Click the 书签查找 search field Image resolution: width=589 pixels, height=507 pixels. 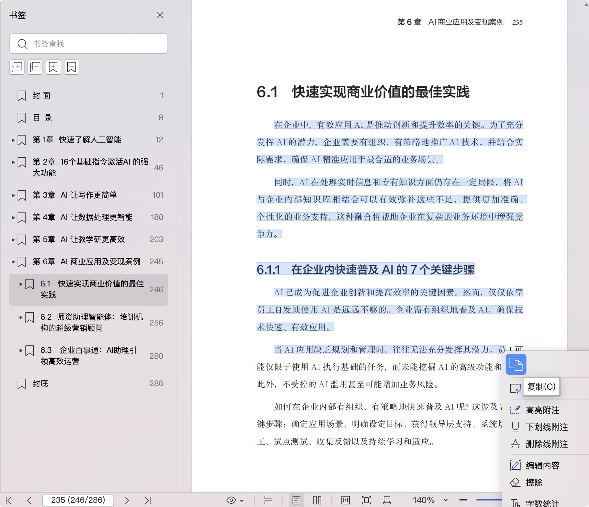pos(89,44)
